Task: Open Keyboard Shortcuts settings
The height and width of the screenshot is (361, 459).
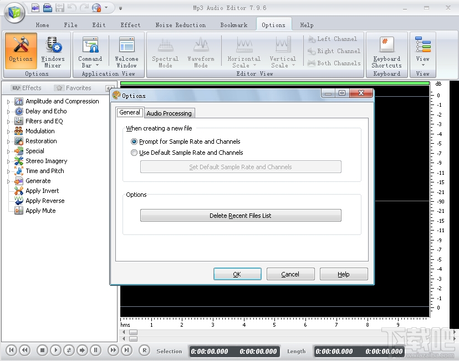Action: (386, 51)
